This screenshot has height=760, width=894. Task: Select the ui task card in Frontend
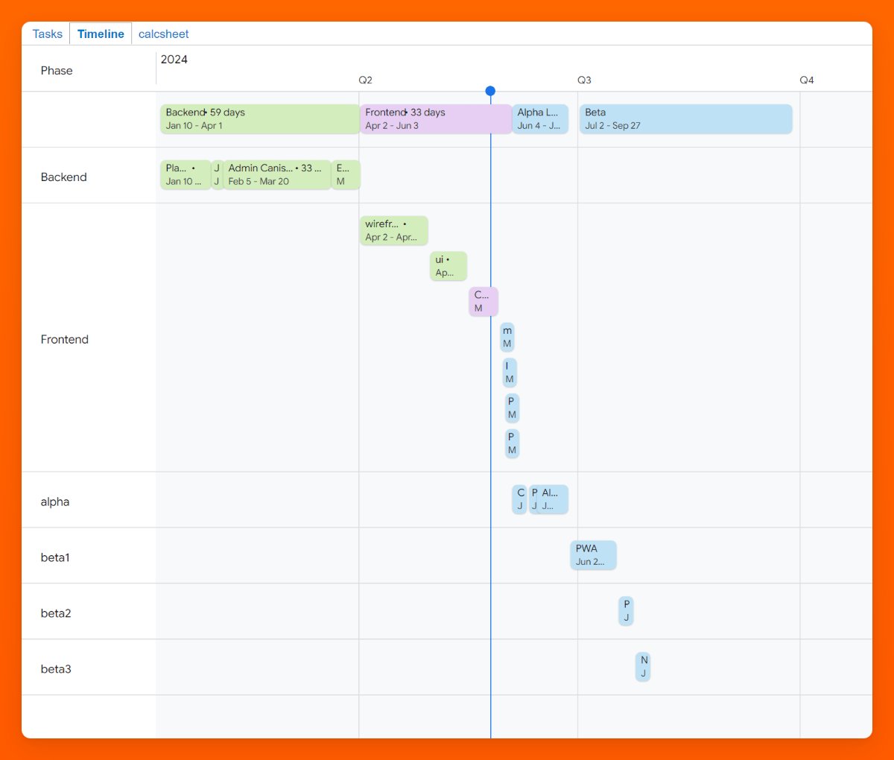(x=448, y=265)
